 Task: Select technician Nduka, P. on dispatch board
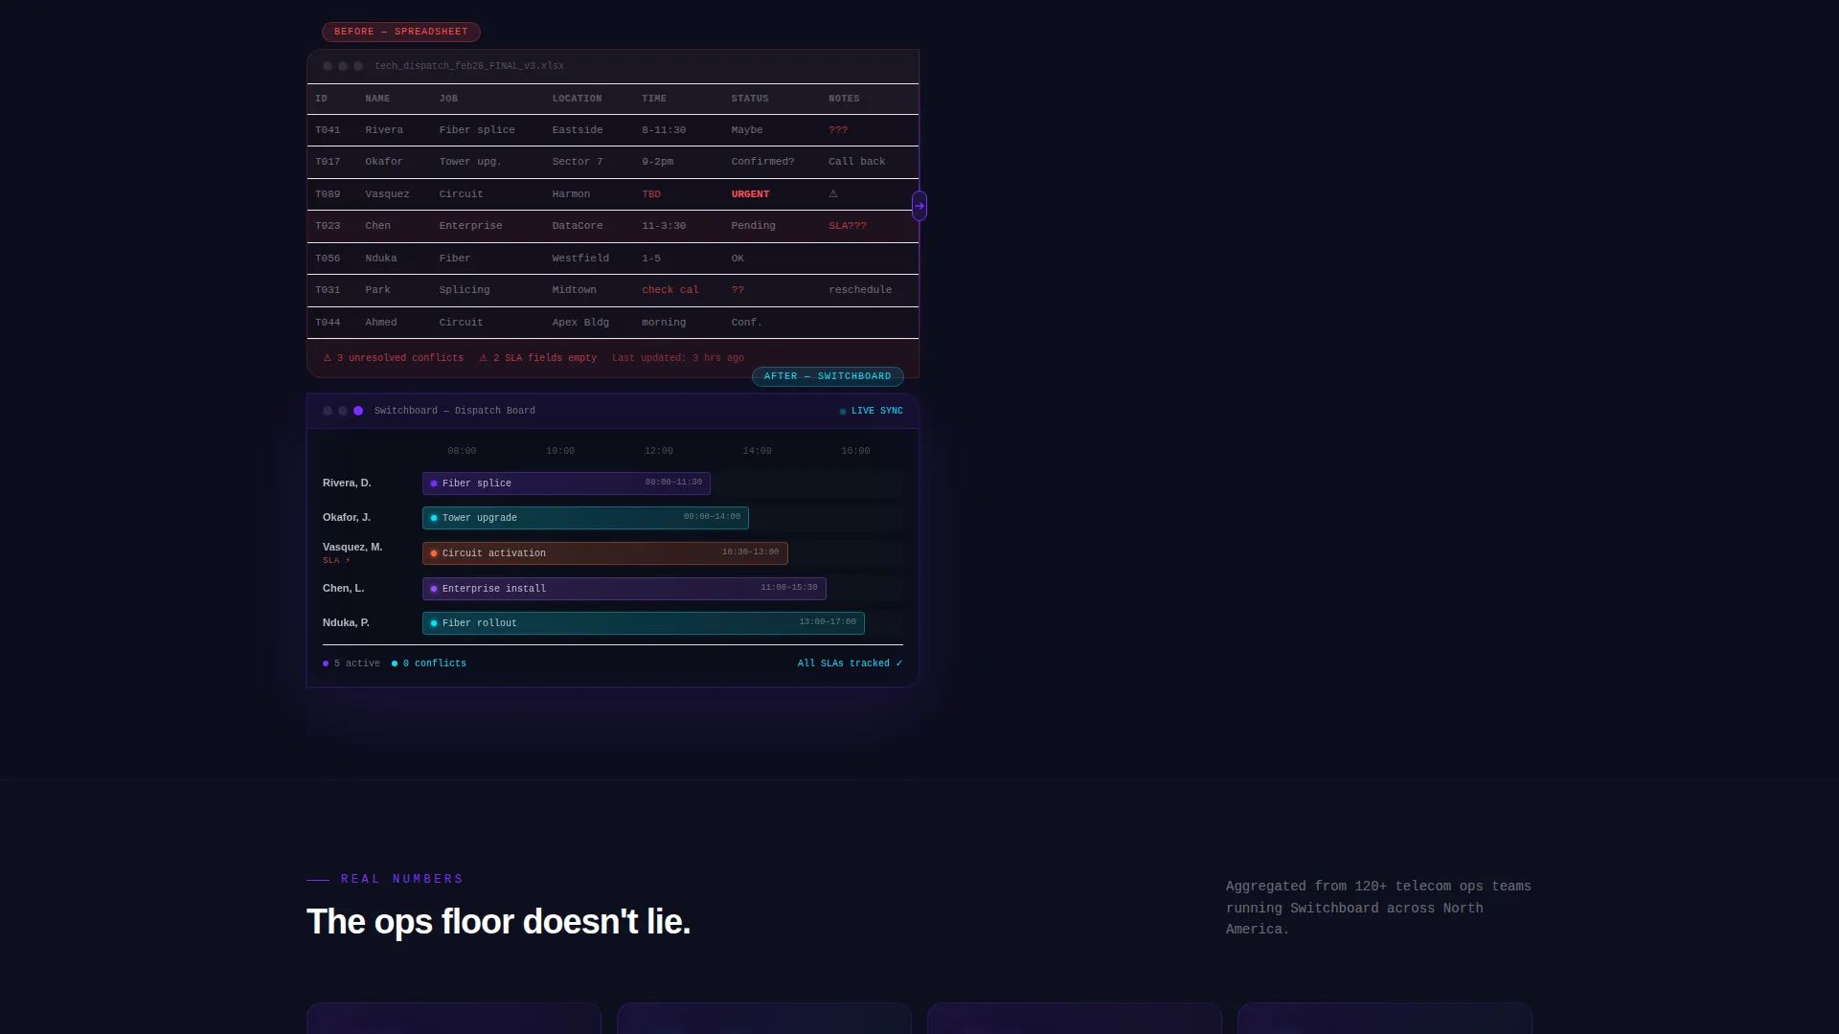coord(346,623)
